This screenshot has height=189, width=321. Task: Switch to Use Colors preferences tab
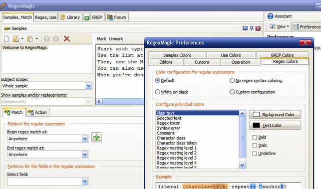tap(231, 55)
